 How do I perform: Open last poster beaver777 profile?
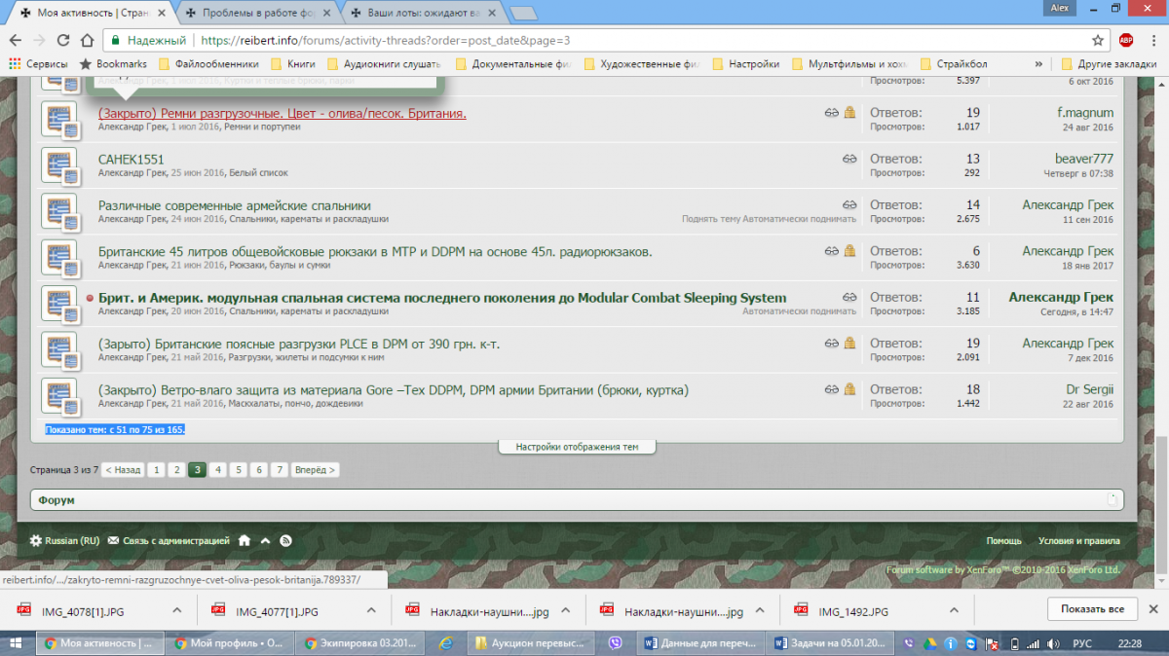[x=1084, y=159]
